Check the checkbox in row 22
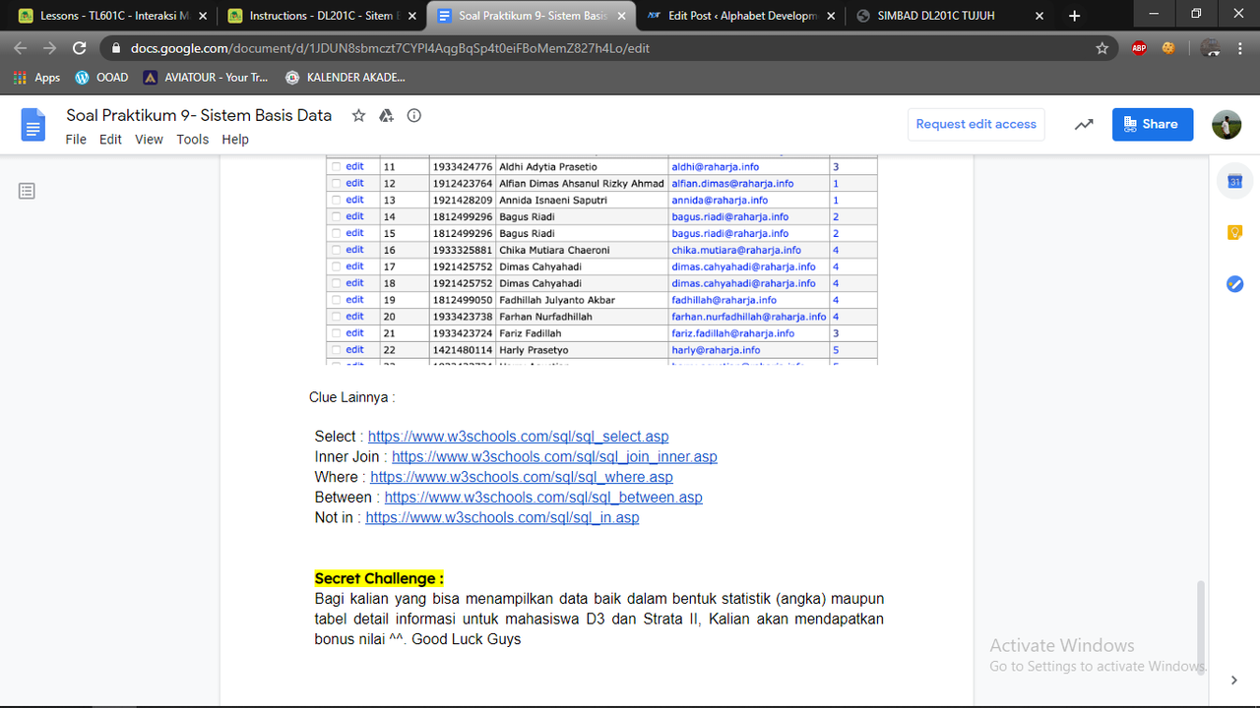 pyautogui.click(x=336, y=350)
